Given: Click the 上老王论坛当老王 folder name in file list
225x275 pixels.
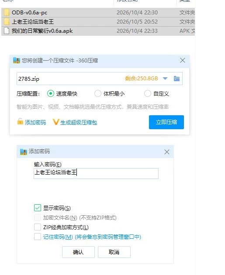Looking at the screenshot, I should pyautogui.click(x=33, y=22).
